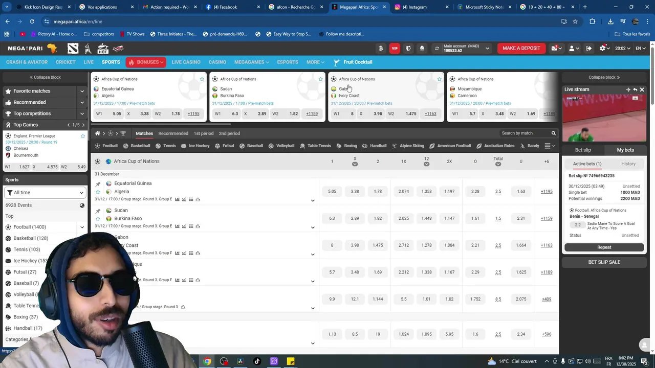Go to CRASH & AVIATOR
Viewport: 655px width, 368px height.
click(x=27, y=62)
